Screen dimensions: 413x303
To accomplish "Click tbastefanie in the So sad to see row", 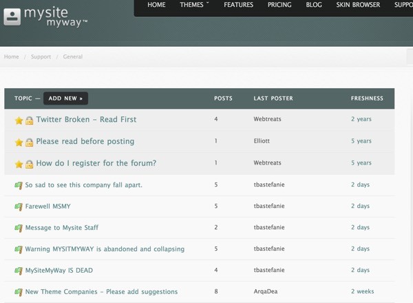I will (x=269, y=185).
